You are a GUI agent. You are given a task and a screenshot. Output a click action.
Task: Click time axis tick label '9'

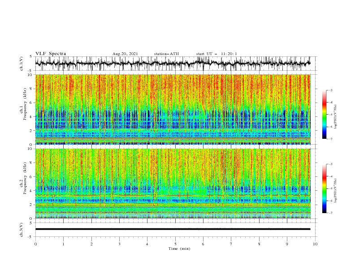(287, 244)
